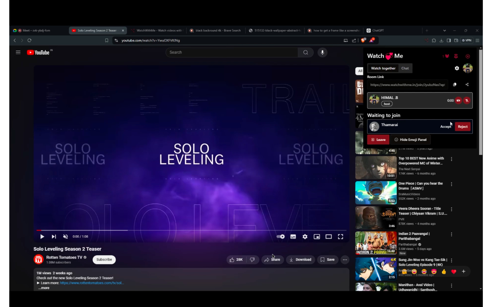
Task: Toggle HIMAL .B's camera off button
Action: [x=458, y=101]
